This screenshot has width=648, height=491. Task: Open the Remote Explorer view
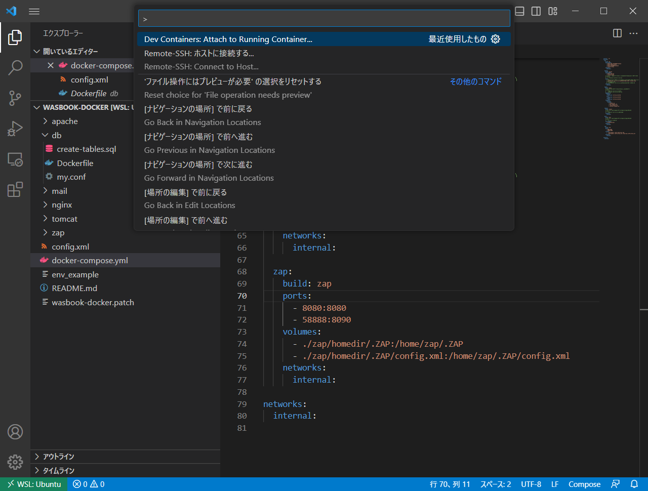pos(15,159)
